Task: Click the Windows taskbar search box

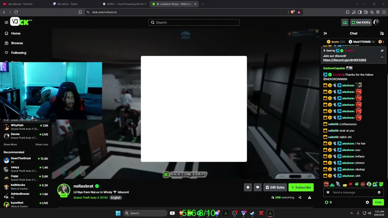Action: [145, 213]
